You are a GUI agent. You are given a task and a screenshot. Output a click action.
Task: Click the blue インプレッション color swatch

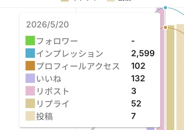(30, 53)
